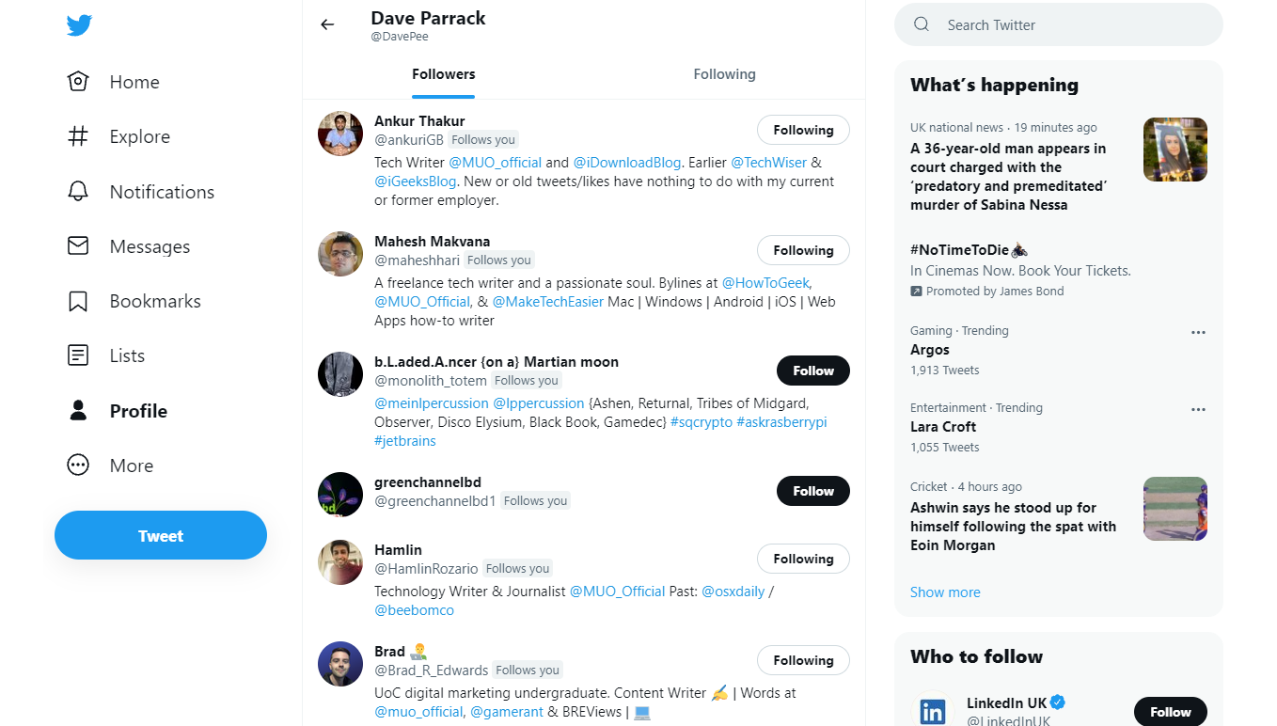The height and width of the screenshot is (726, 1277).
Task: Click the Twitter bird logo
Action: tap(79, 26)
